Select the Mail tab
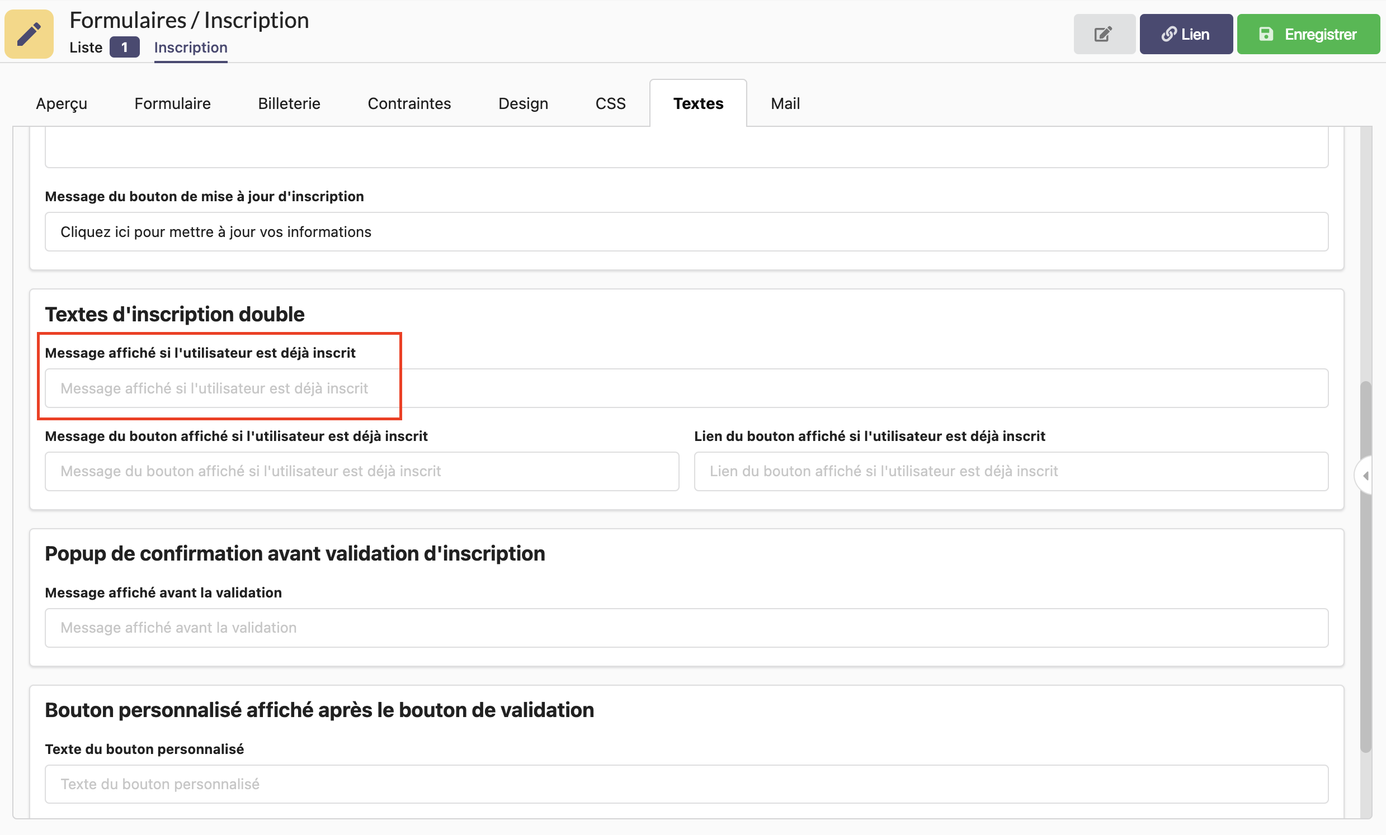Image resolution: width=1386 pixels, height=835 pixels. click(x=785, y=103)
